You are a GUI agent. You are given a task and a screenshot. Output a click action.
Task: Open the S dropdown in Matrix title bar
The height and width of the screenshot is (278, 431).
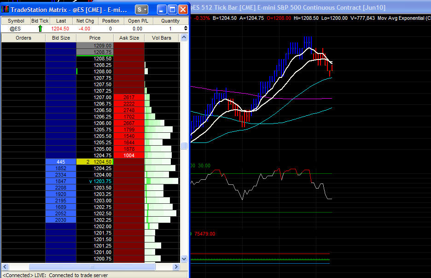[x=141, y=10]
